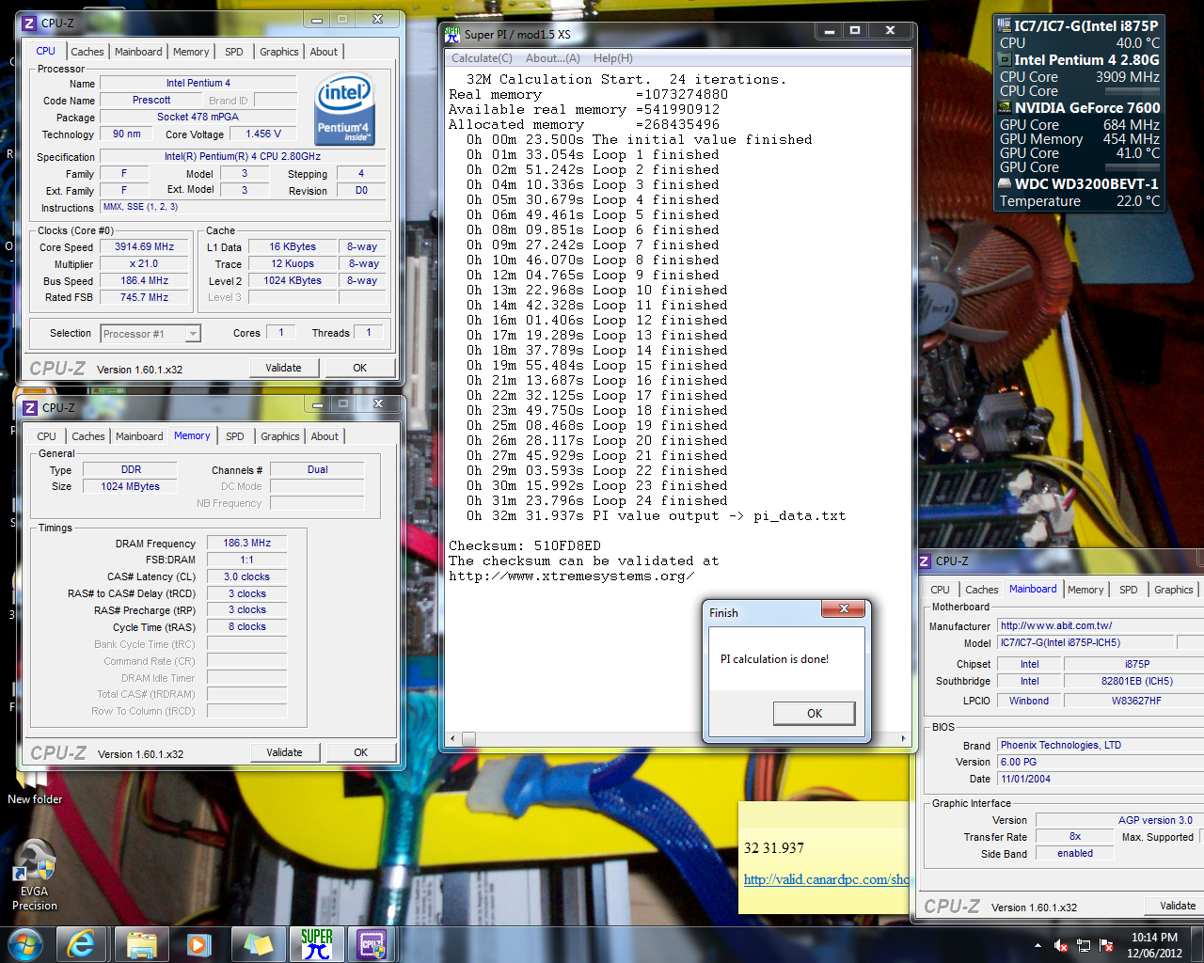Screen dimensions: 1204x963
Task: Open Memory tab in Mainboard CPU-Z window
Action: pyautogui.click(x=1085, y=590)
